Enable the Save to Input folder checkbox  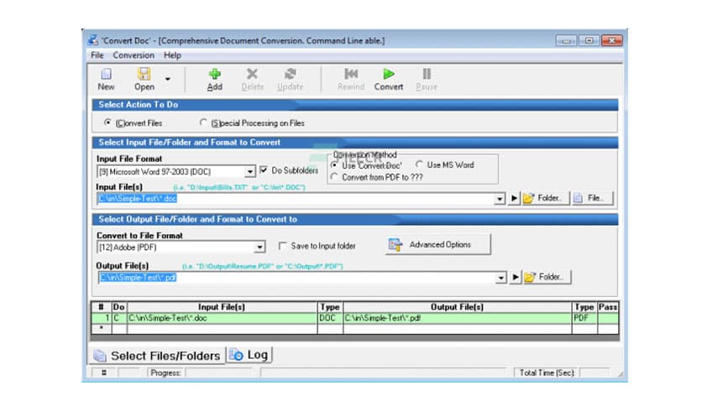(282, 246)
